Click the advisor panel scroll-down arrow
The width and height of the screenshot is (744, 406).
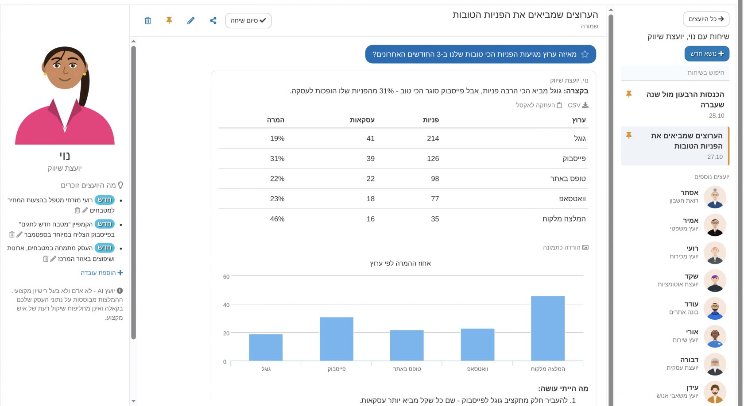click(133, 401)
